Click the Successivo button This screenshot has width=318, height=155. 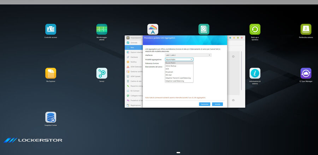click(x=205, y=104)
